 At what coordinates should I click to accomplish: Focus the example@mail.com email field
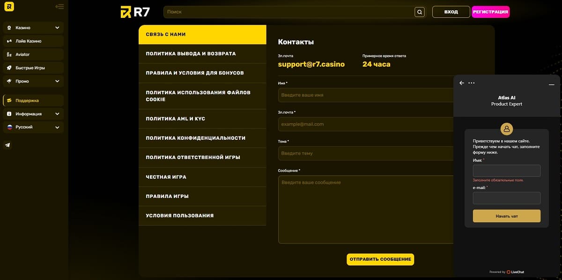(x=366, y=124)
